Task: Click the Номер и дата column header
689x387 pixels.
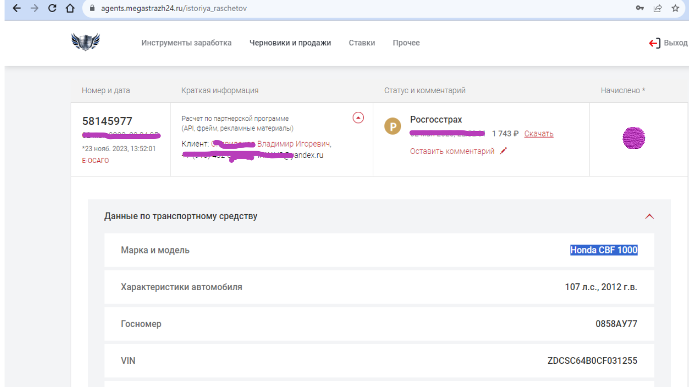Action: 106,91
